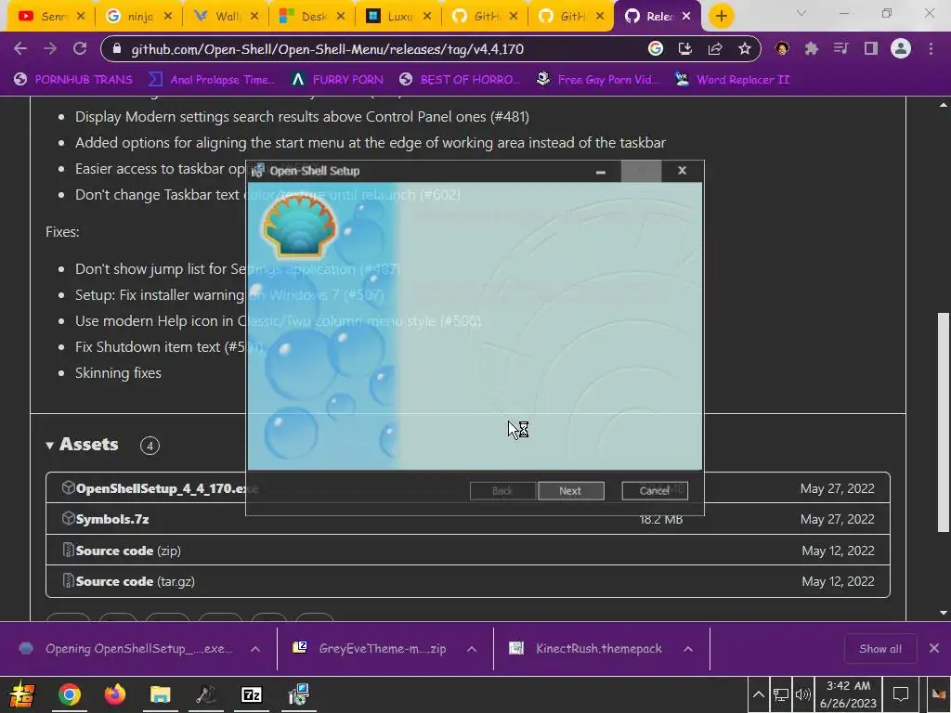The image size is (951, 713).
Task: Bookmark this page with the star
Action: pyautogui.click(x=745, y=49)
